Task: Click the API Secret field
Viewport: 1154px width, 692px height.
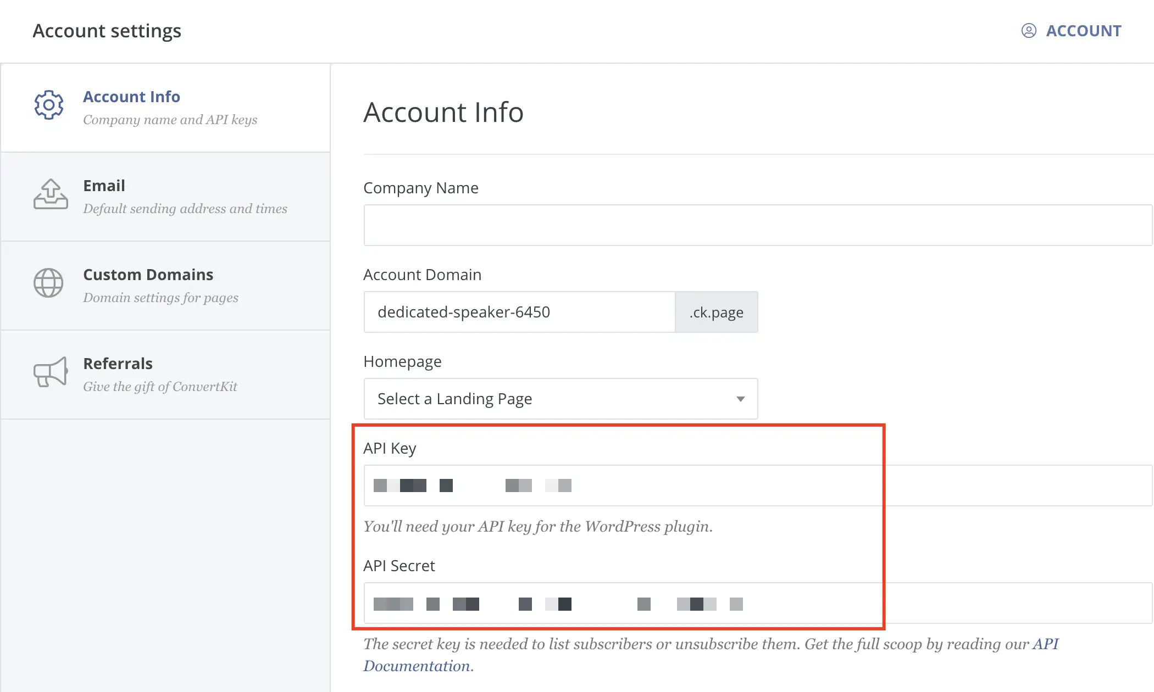Action: click(757, 604)
